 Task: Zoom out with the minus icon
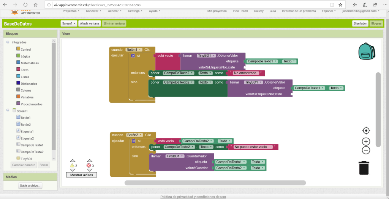coord(366,150)
